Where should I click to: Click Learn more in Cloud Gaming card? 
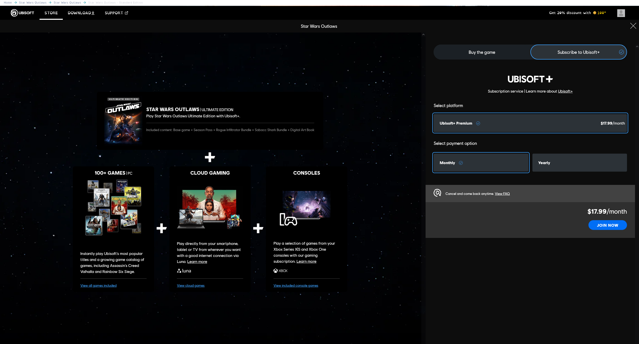click(x=197, y=261)
